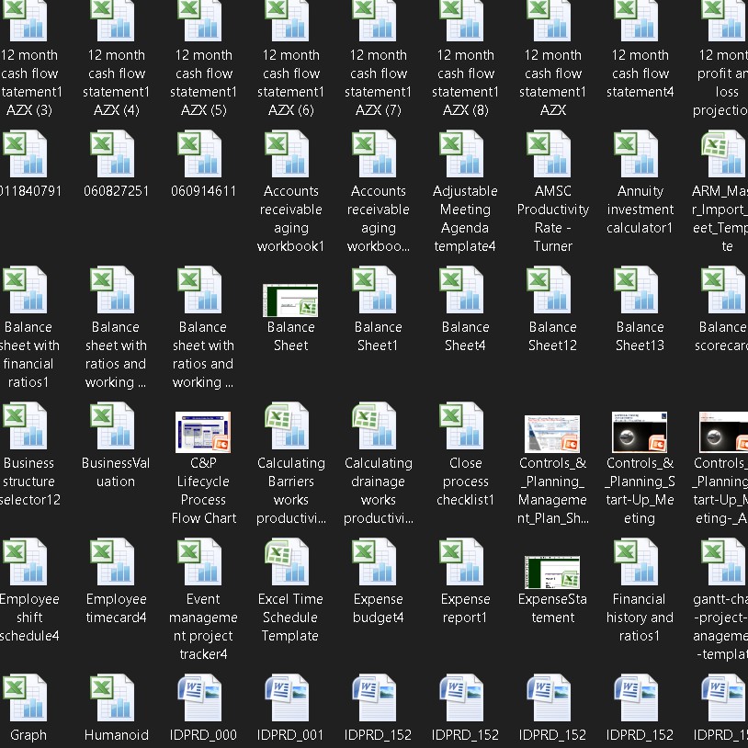
Task: Select Excel Time Schedule Template file
Action: click(290, 562)
